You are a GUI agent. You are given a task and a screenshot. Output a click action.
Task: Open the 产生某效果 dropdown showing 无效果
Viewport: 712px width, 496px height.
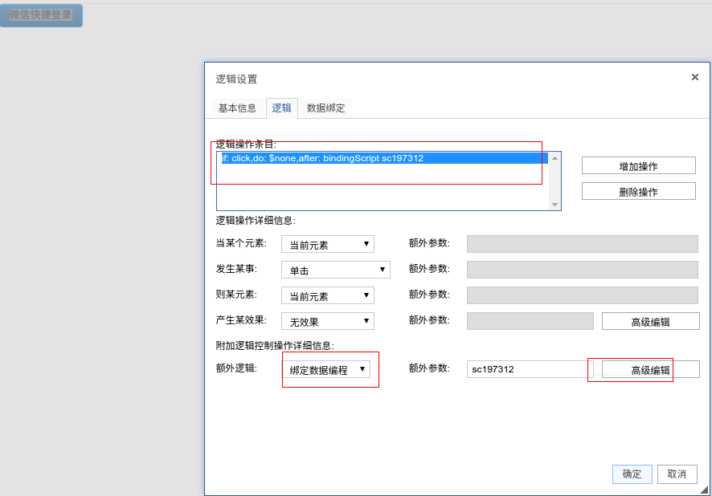tap(328, 322)
